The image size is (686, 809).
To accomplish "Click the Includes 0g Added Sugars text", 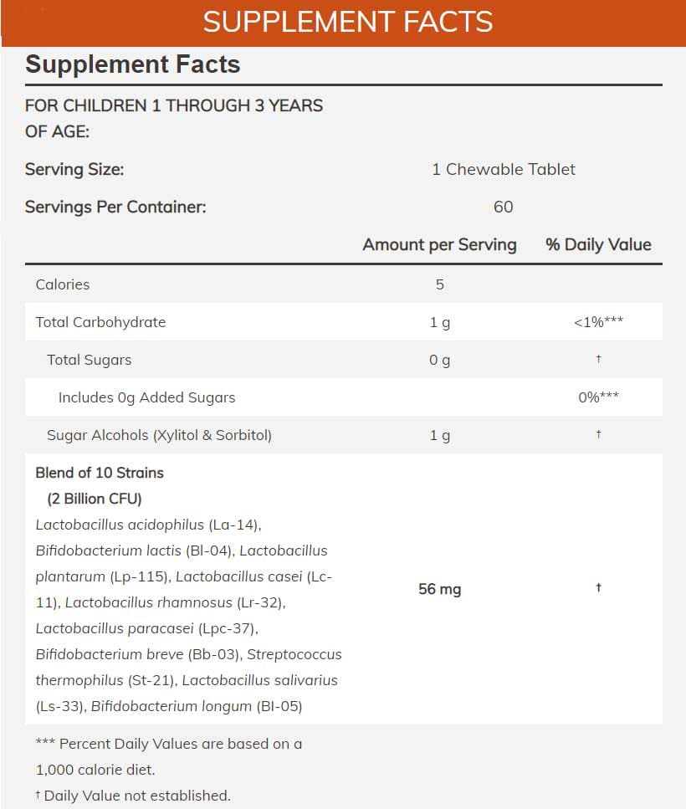I will click(146, 397).
